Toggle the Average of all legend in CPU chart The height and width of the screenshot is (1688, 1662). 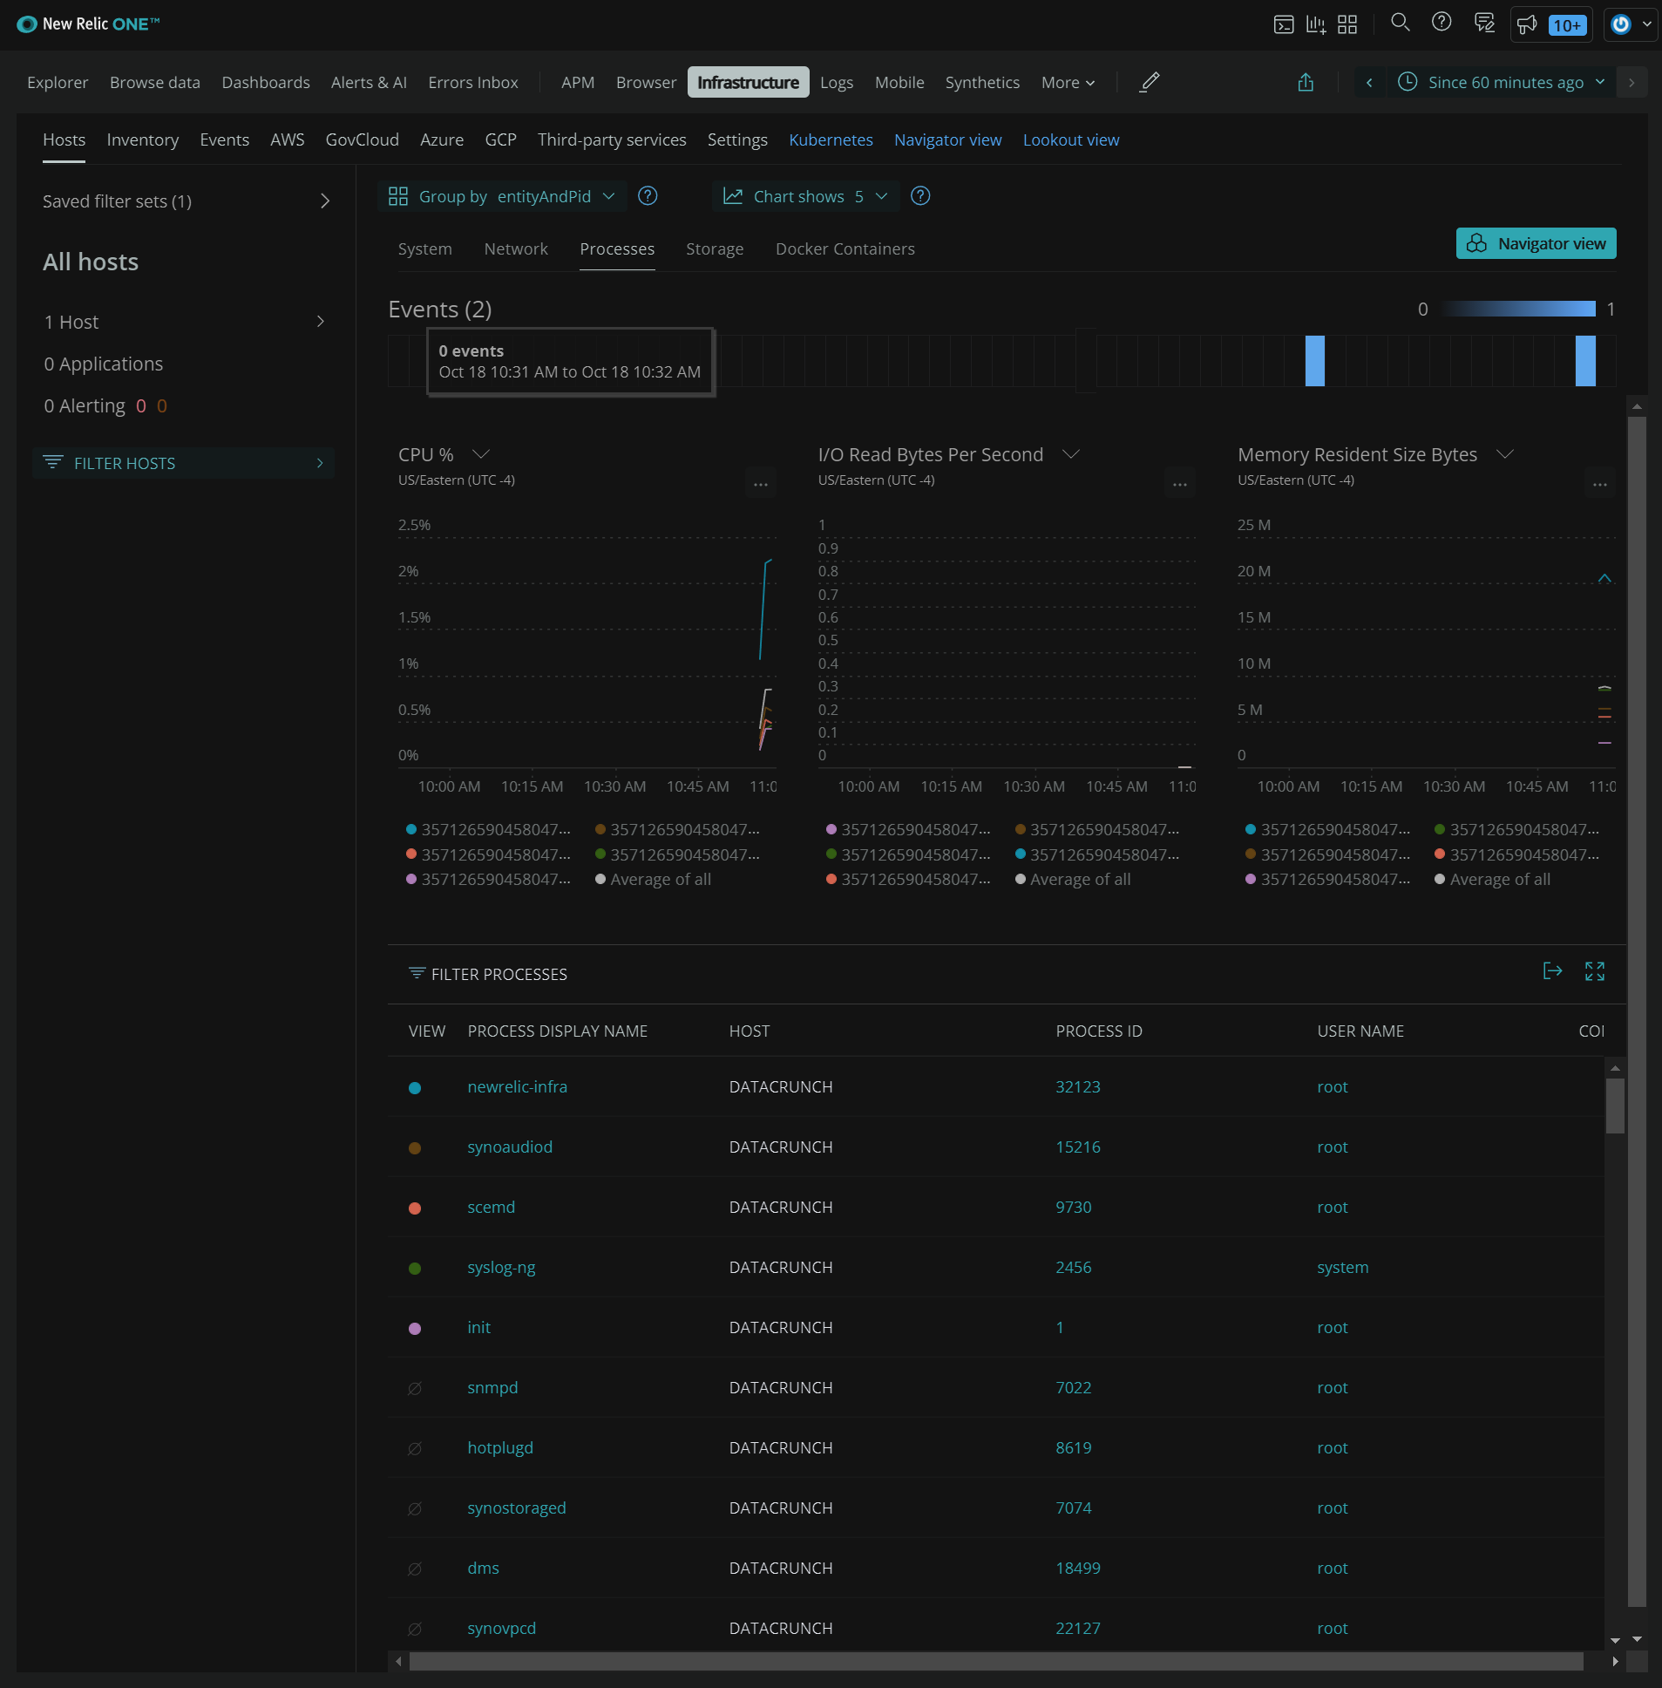pos(653,880)
